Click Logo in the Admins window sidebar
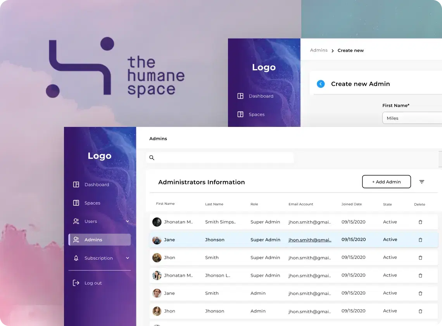The width and height of the screenshot is (442, 326). pyautogui.click(x=100, y=156)
